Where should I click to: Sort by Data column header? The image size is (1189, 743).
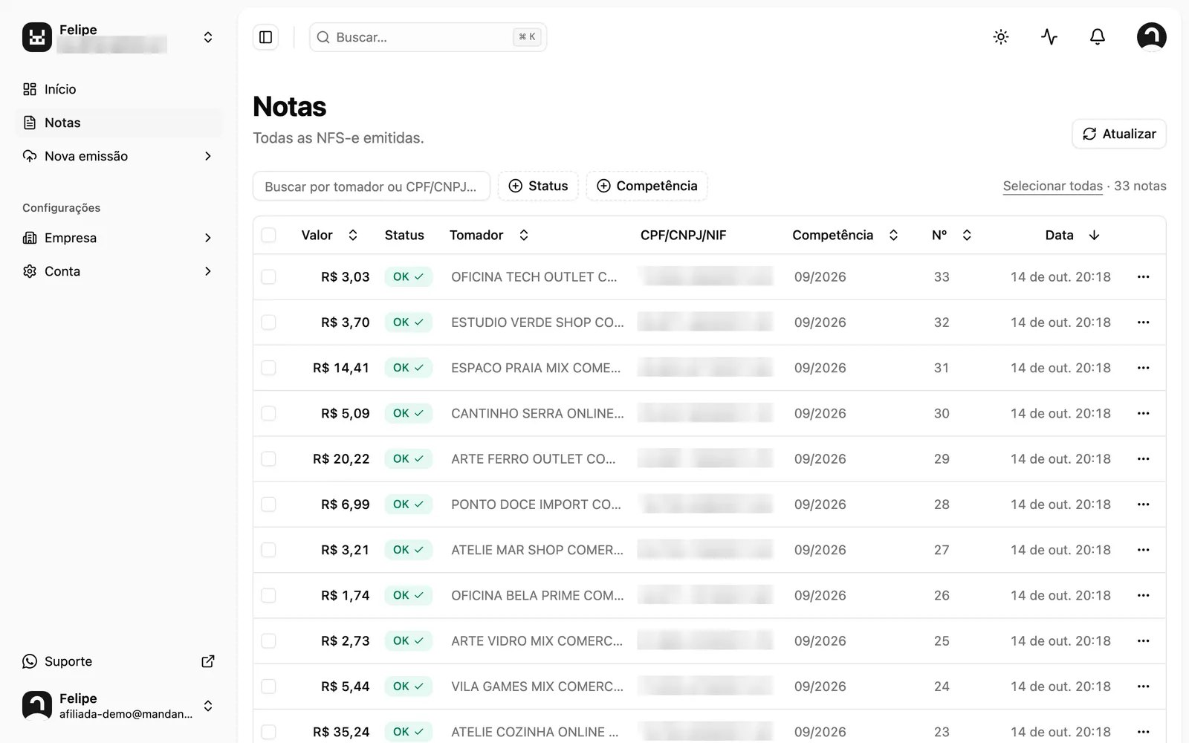1072,235
